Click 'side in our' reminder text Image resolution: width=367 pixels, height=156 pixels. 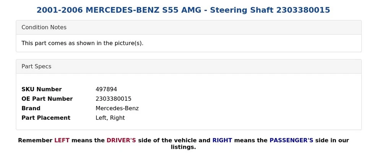pyautogui.click(x=332, y=140)
